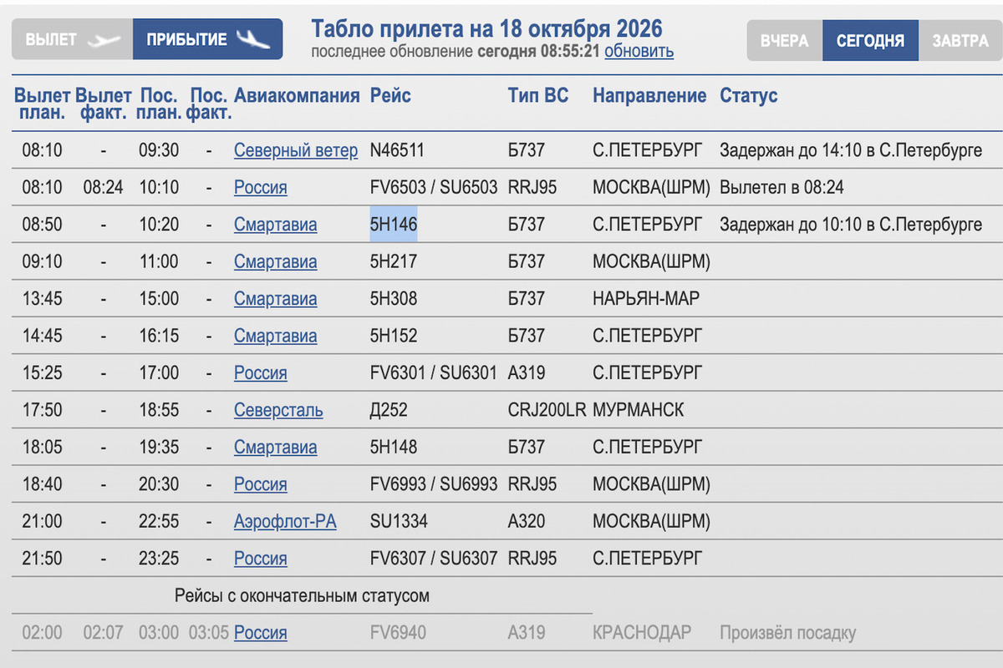
Task: Follow Смартавиа link for flight 5H148
Action: pos(276,448)
